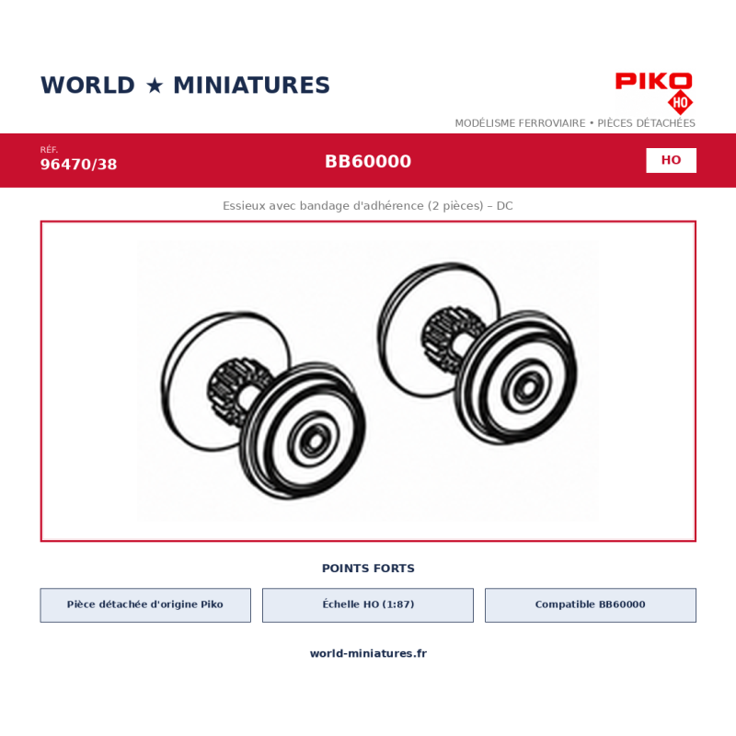Image resolution: width=736 pixels, height=736 pixels.
Task: Click the POINTS FORTS heading
Action: pyautogui.click(x=368, y=569)
